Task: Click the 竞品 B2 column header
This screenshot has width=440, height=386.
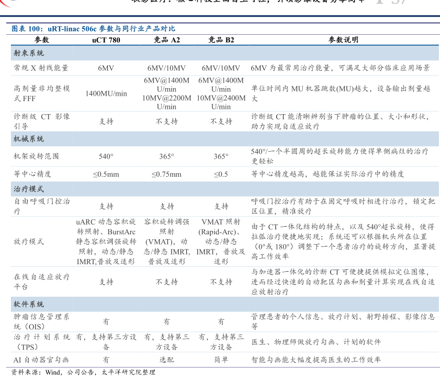Action: point(220,39)
